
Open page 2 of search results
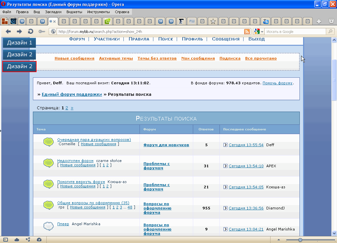coord(67,108)
